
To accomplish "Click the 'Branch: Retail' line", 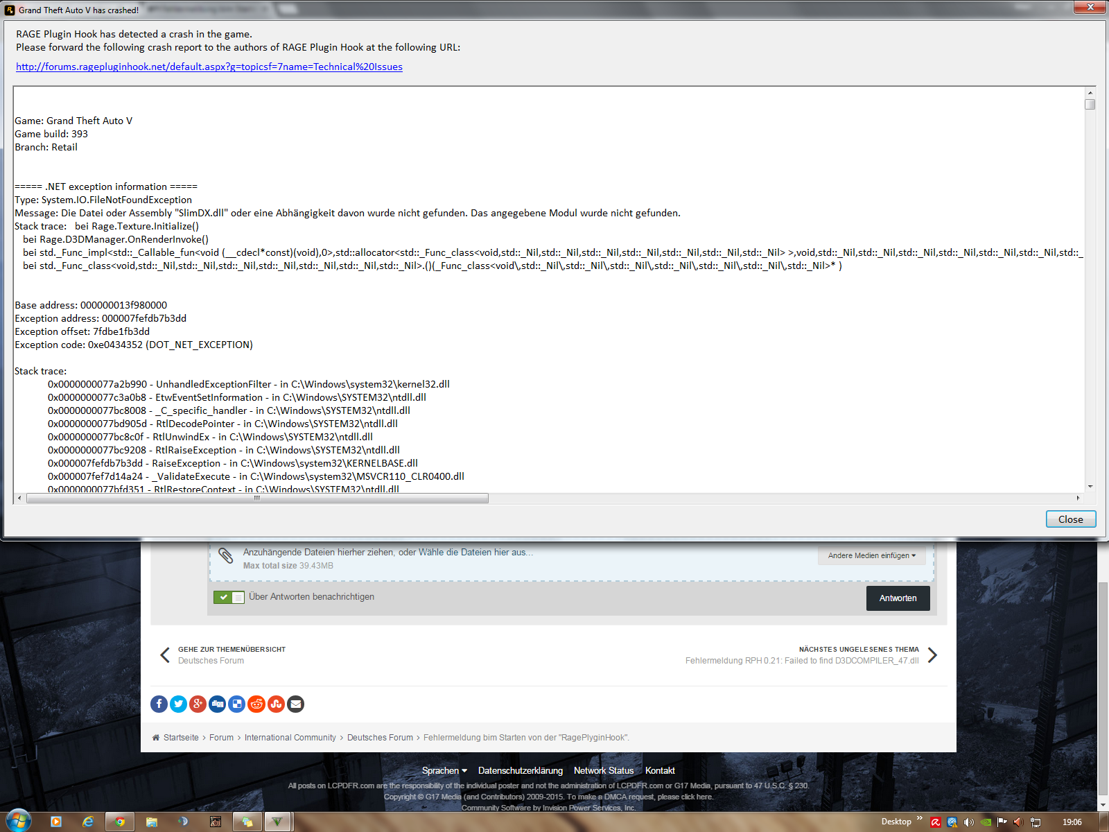I will pyautogui.click(x=46, y=147).
